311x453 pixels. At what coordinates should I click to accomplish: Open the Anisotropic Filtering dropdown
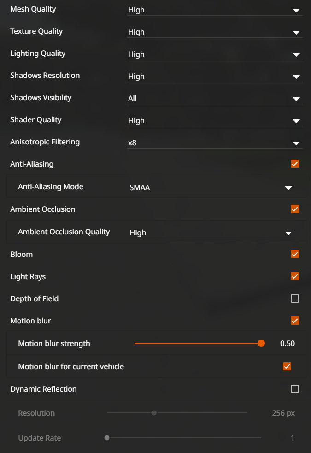point(214,143)
